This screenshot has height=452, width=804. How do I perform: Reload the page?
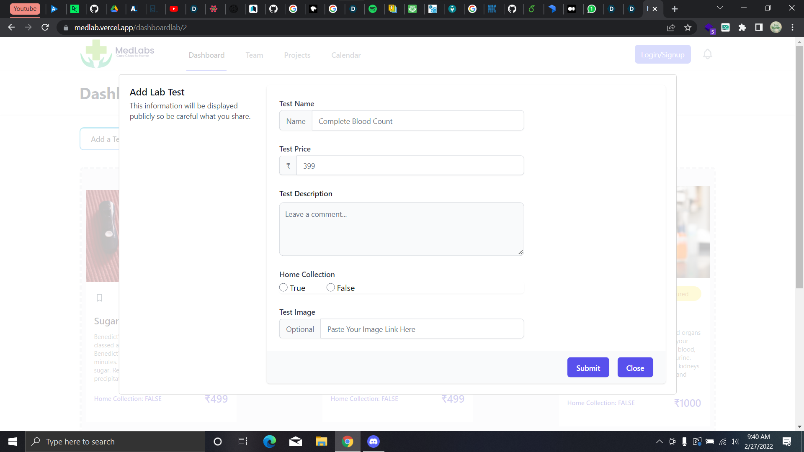(45, 28)
